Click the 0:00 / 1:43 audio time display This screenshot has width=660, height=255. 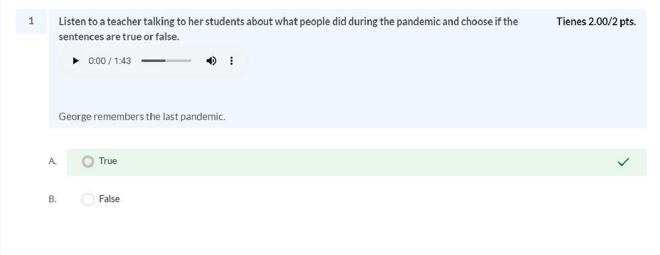(109, 61)
